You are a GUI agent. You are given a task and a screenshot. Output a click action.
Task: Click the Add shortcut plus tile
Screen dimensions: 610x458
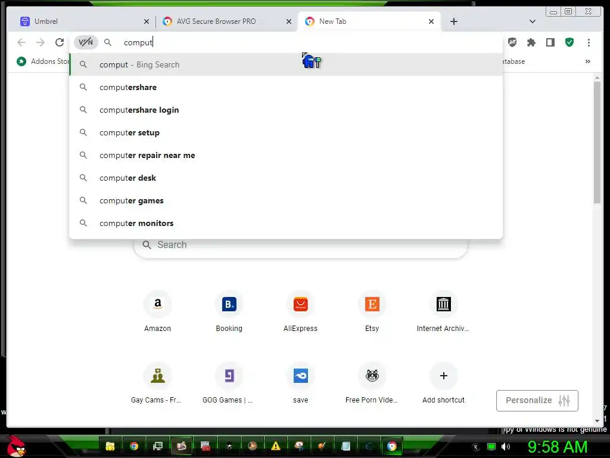[443, 383]
